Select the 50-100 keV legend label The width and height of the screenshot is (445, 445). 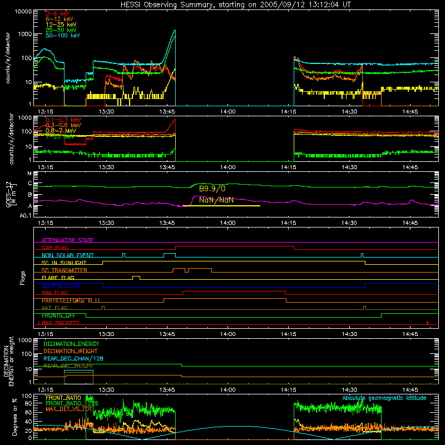coord(63,36)
